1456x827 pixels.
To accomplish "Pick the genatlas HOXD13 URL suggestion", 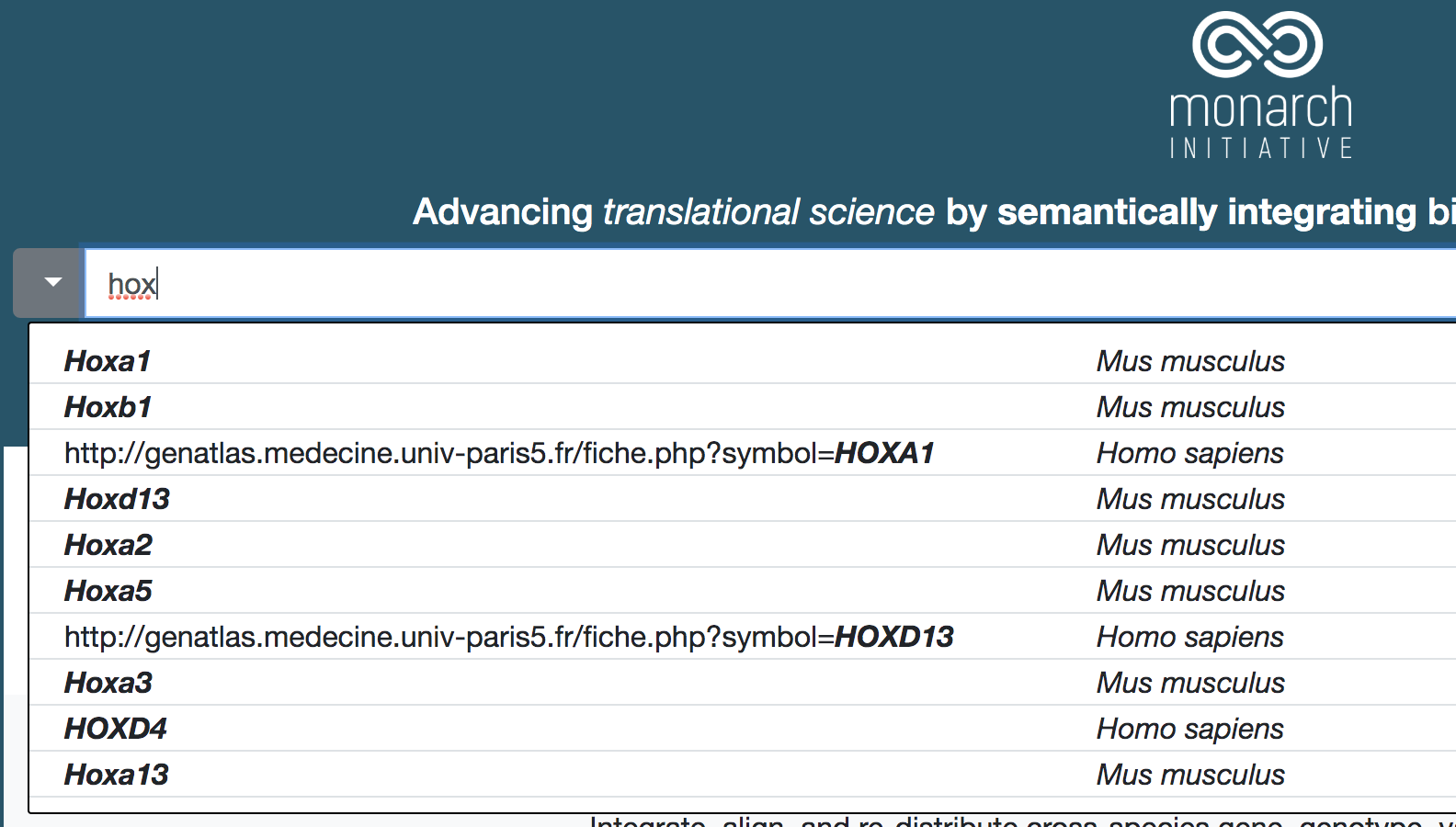I will (x=508, y=637).
